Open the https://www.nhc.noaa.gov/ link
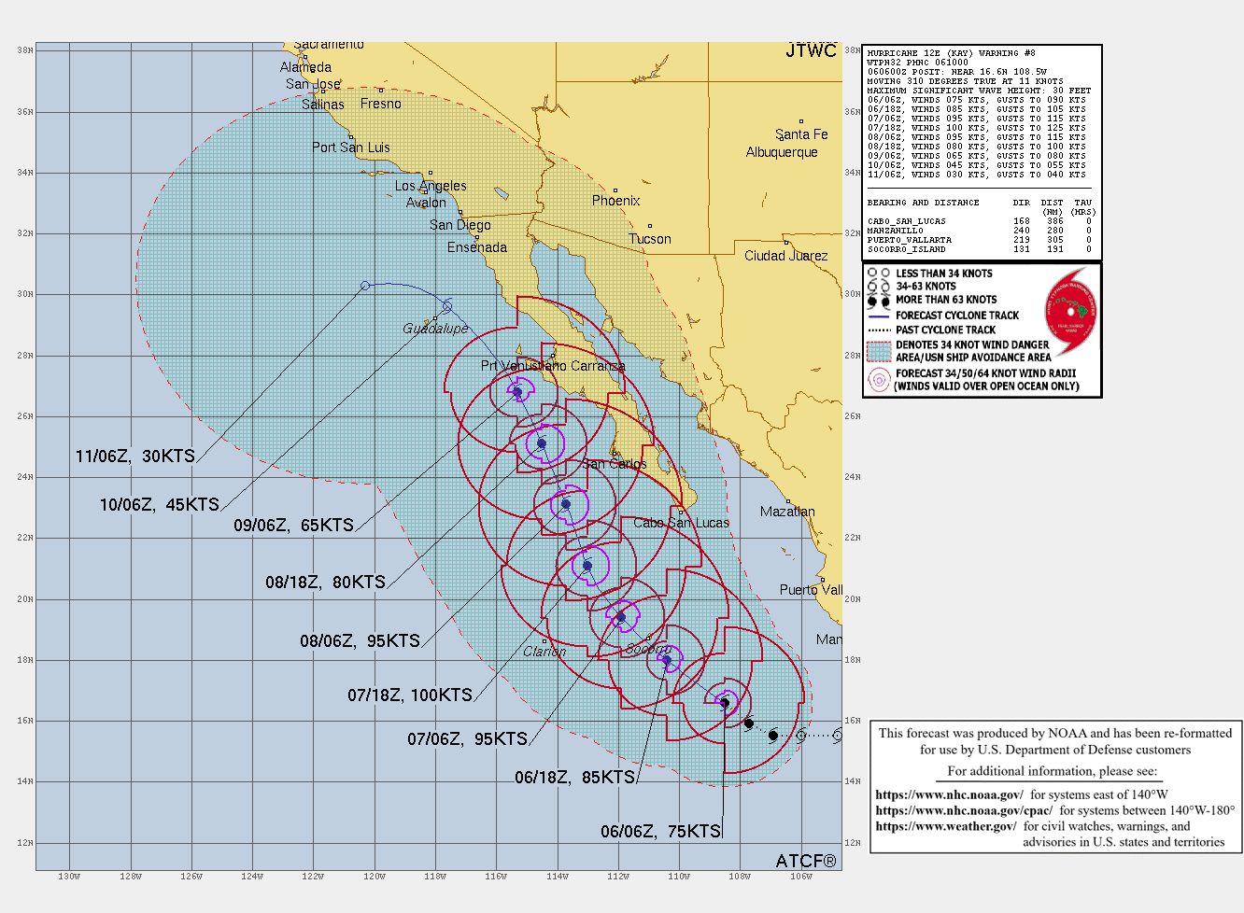The image size is (1244, 913). click(949, 794)
